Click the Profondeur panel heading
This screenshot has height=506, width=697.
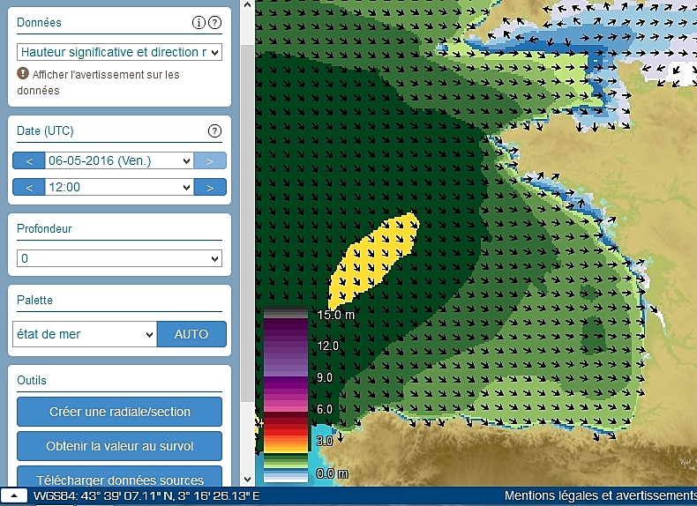point(44,229)
